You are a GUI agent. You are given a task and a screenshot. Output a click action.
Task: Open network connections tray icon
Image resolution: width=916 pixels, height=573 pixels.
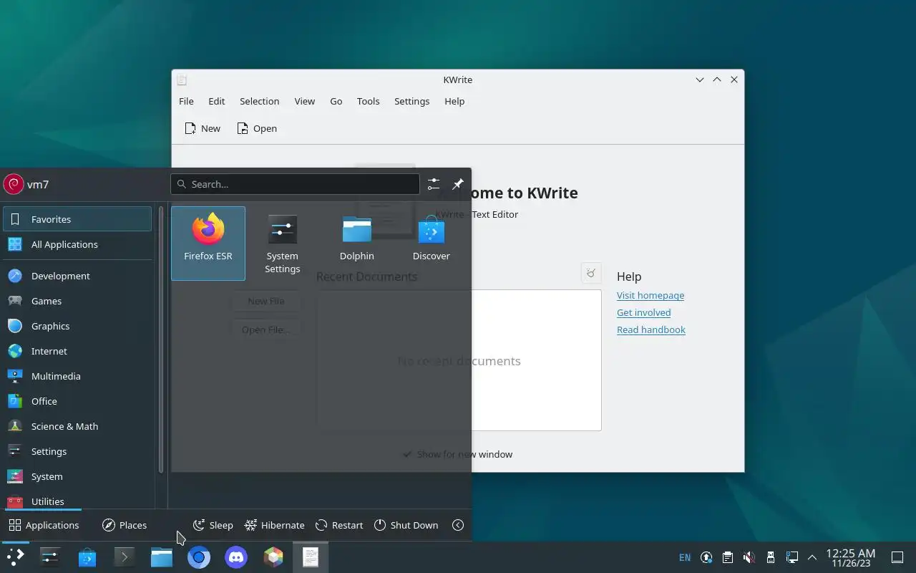click(791, 557)
